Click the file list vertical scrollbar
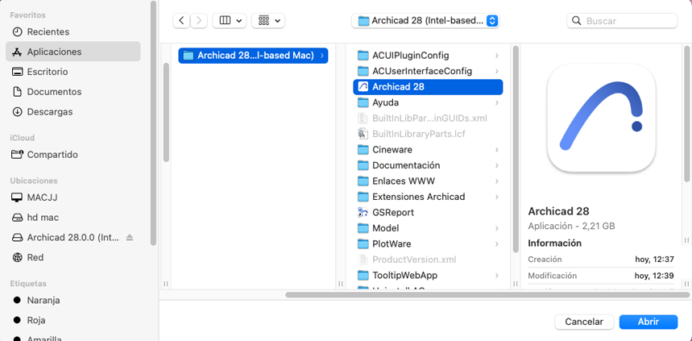The image size is (692, 341). tap(516, 149)
